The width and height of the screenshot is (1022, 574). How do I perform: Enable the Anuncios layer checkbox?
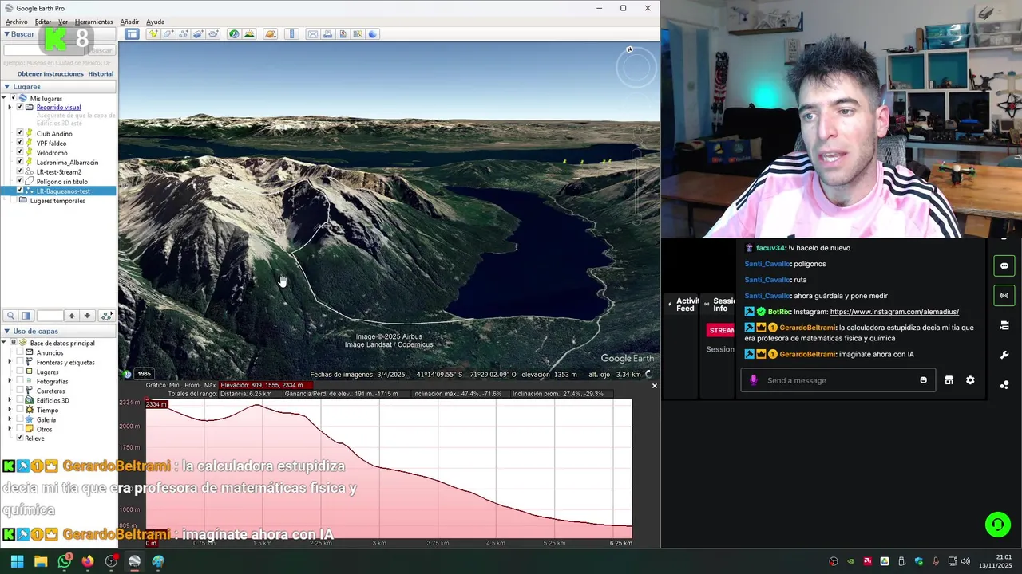[x=20, y=352]
